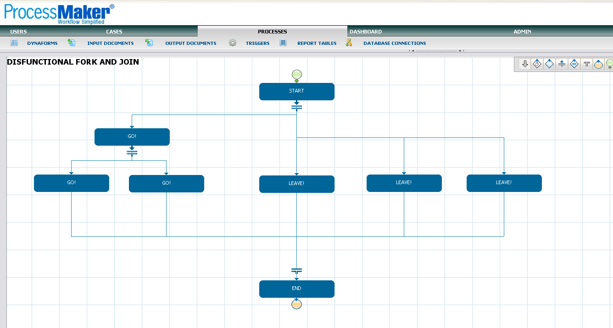Select the End event oval tool

[598, 64]
